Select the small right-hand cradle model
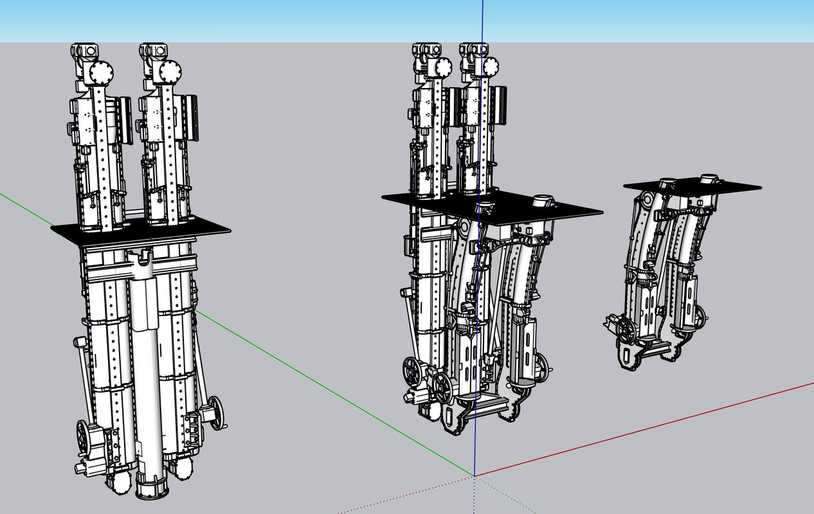The height and width of the screenshot is (514, 814). (x=683, y=272)
